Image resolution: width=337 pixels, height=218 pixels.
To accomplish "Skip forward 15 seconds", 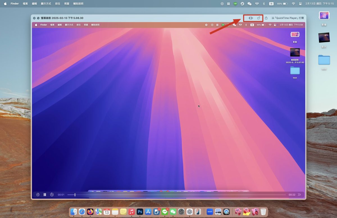I will click(52, 194).
